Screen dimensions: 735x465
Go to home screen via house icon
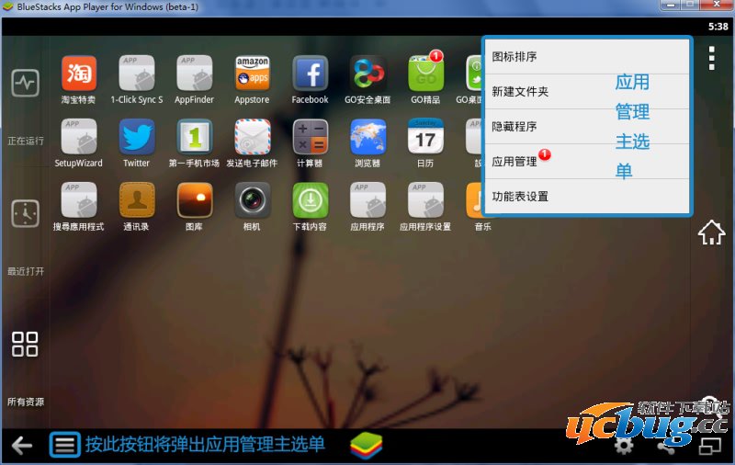(x=711, y=232)
